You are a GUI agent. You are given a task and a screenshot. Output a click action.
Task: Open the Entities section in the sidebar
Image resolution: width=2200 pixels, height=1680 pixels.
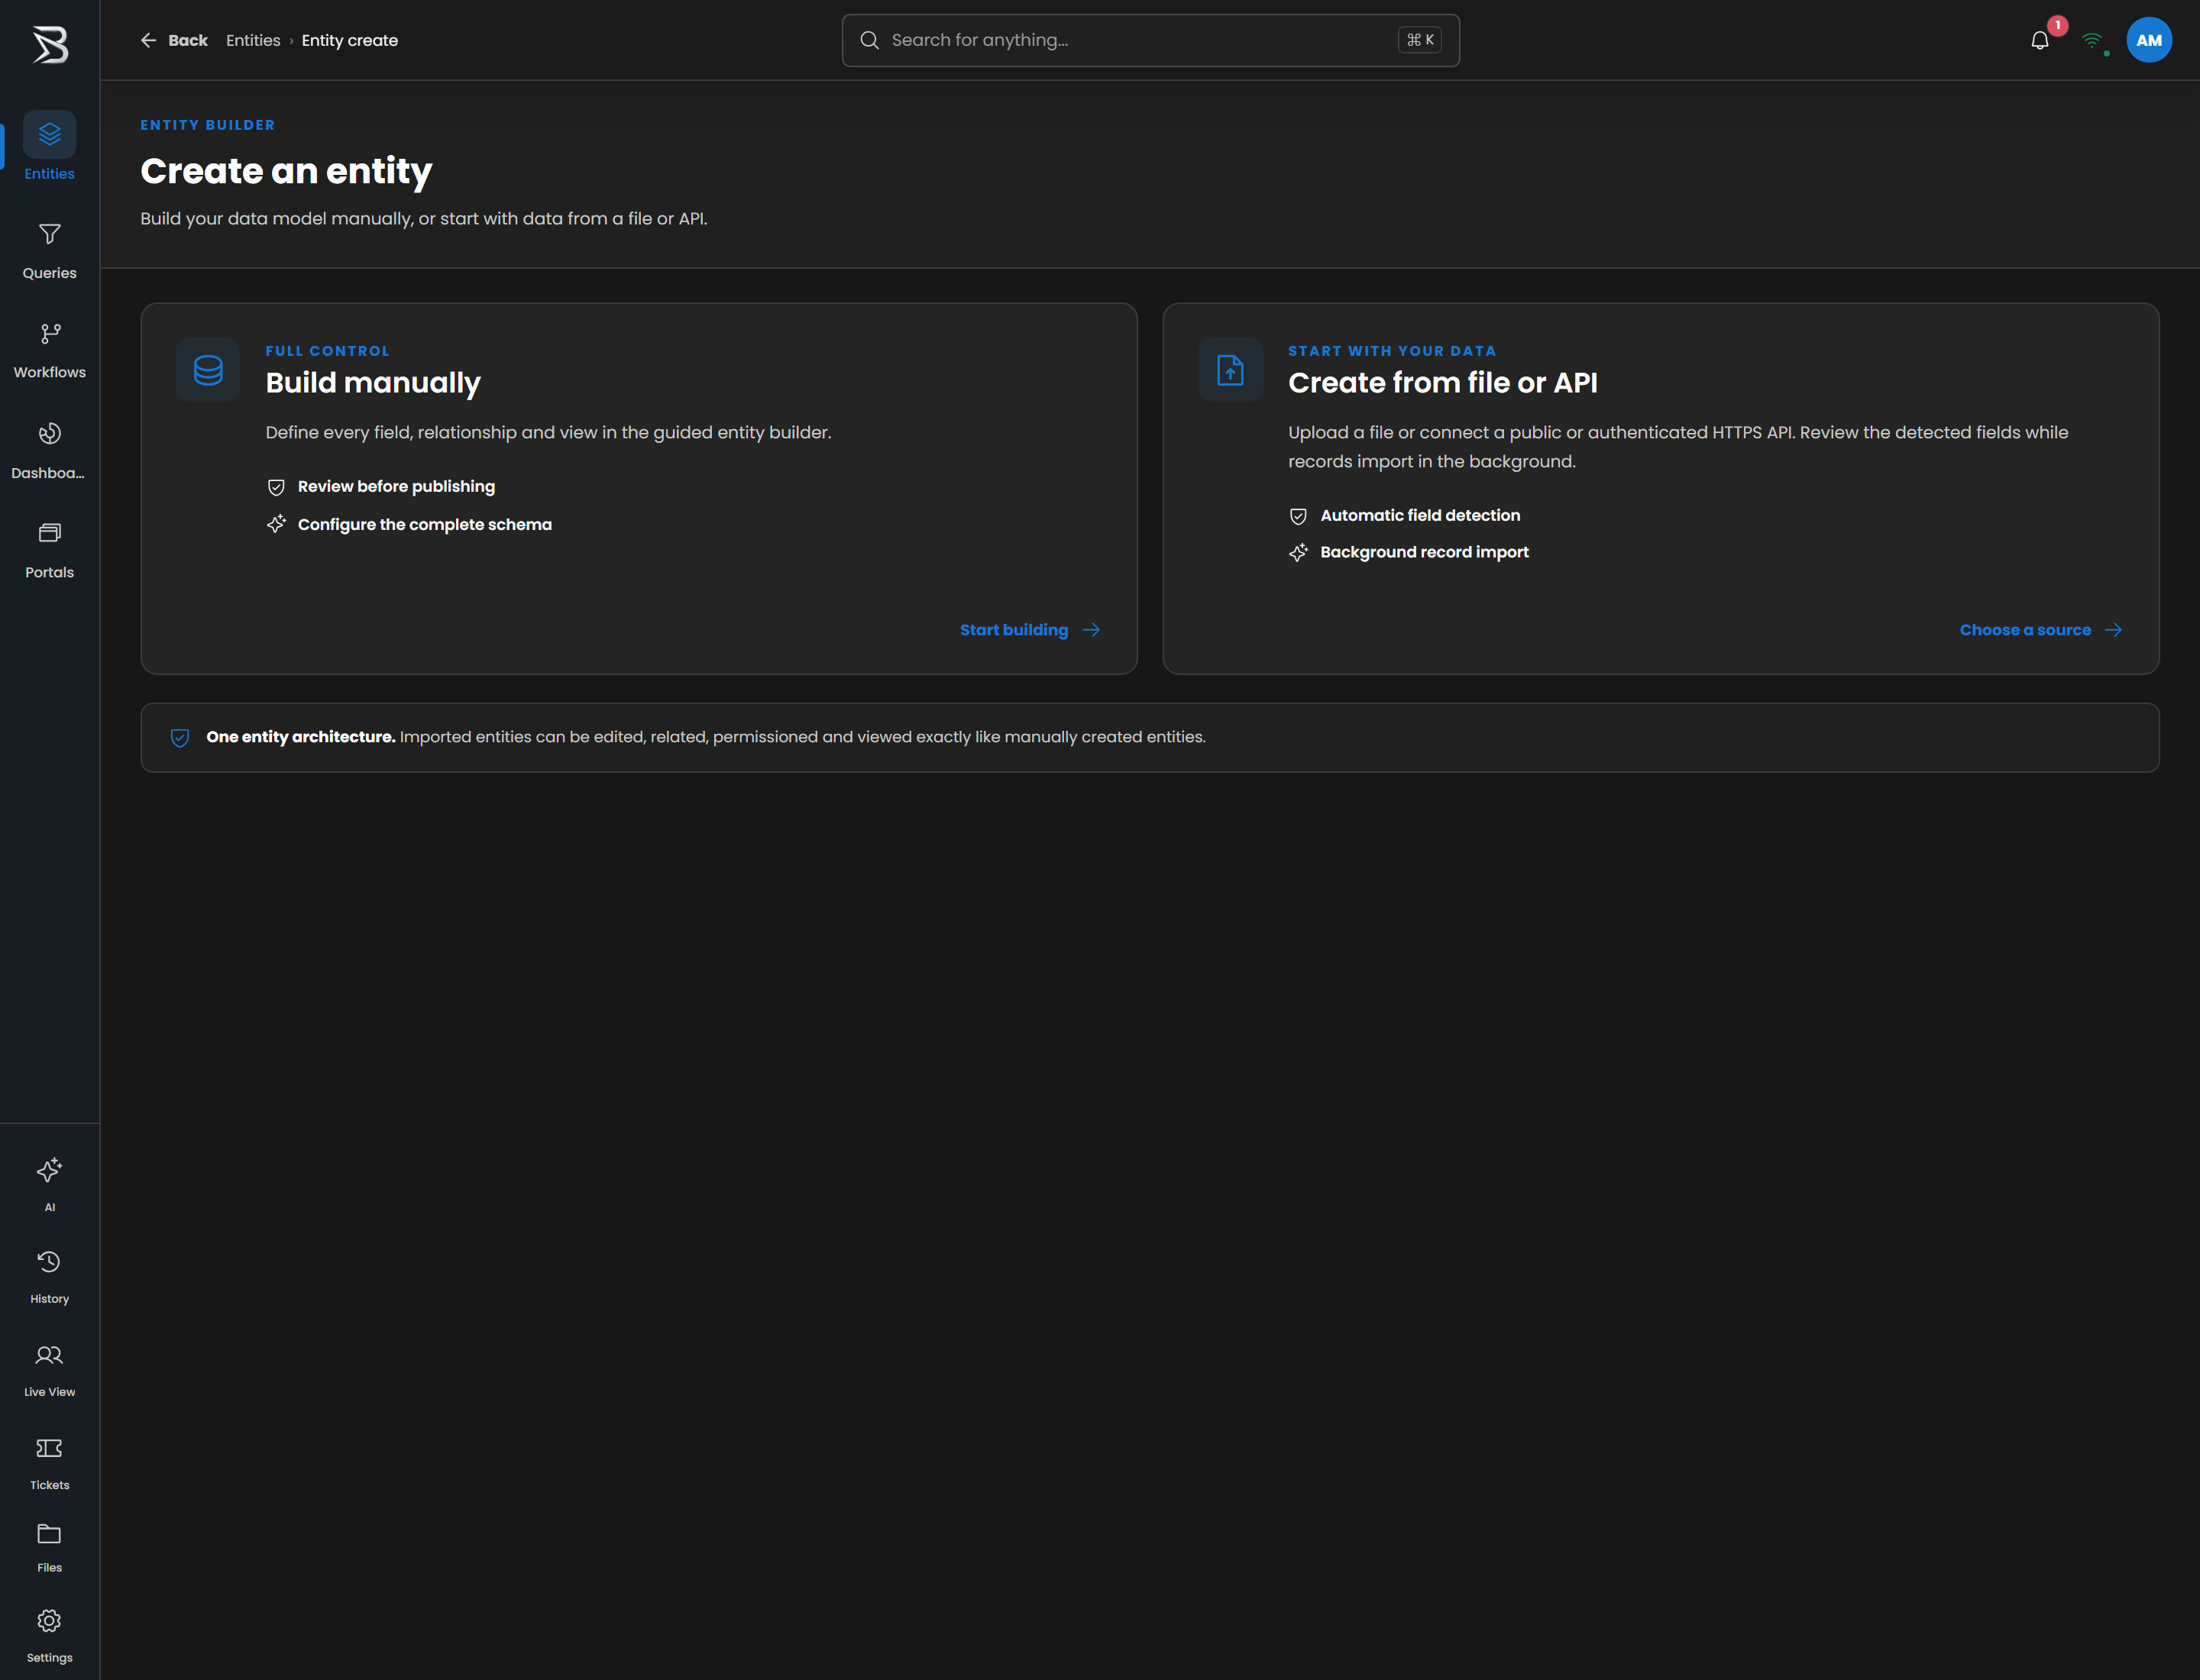(x=49, y=147)
